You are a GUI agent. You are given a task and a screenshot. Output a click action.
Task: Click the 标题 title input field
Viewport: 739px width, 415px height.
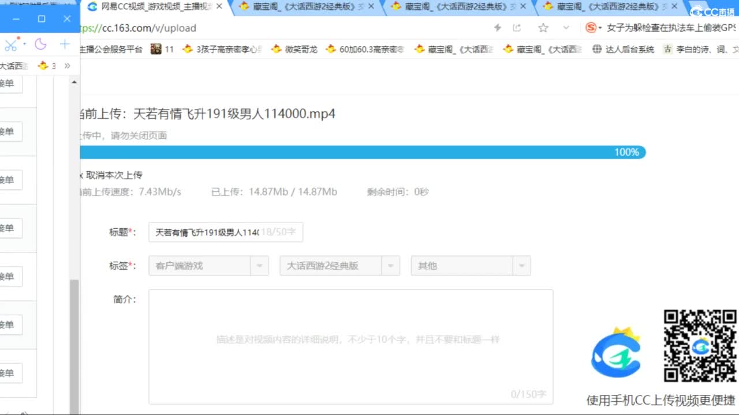click(x=226, y=232)
